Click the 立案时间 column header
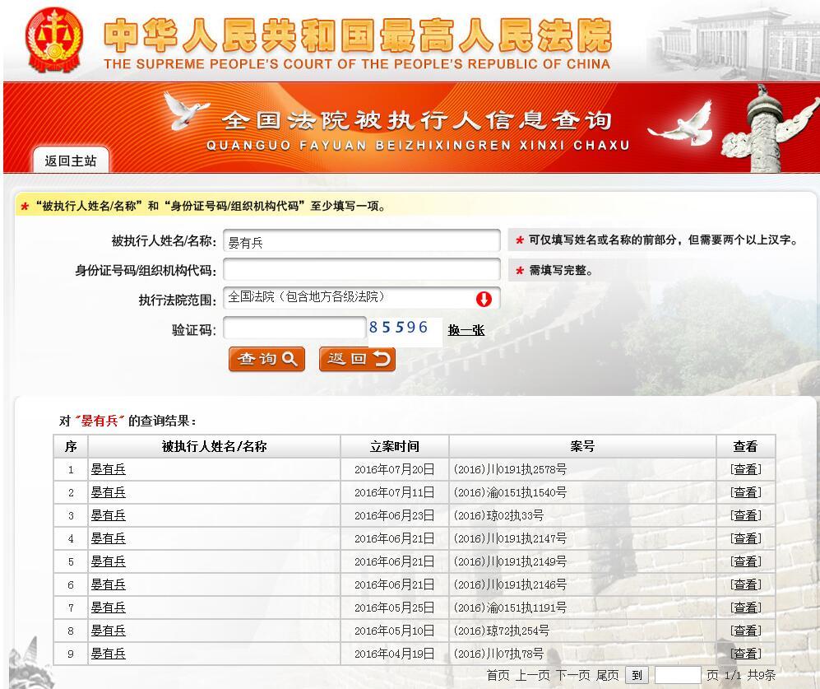820x689 pixels. [x=395, y=446]
